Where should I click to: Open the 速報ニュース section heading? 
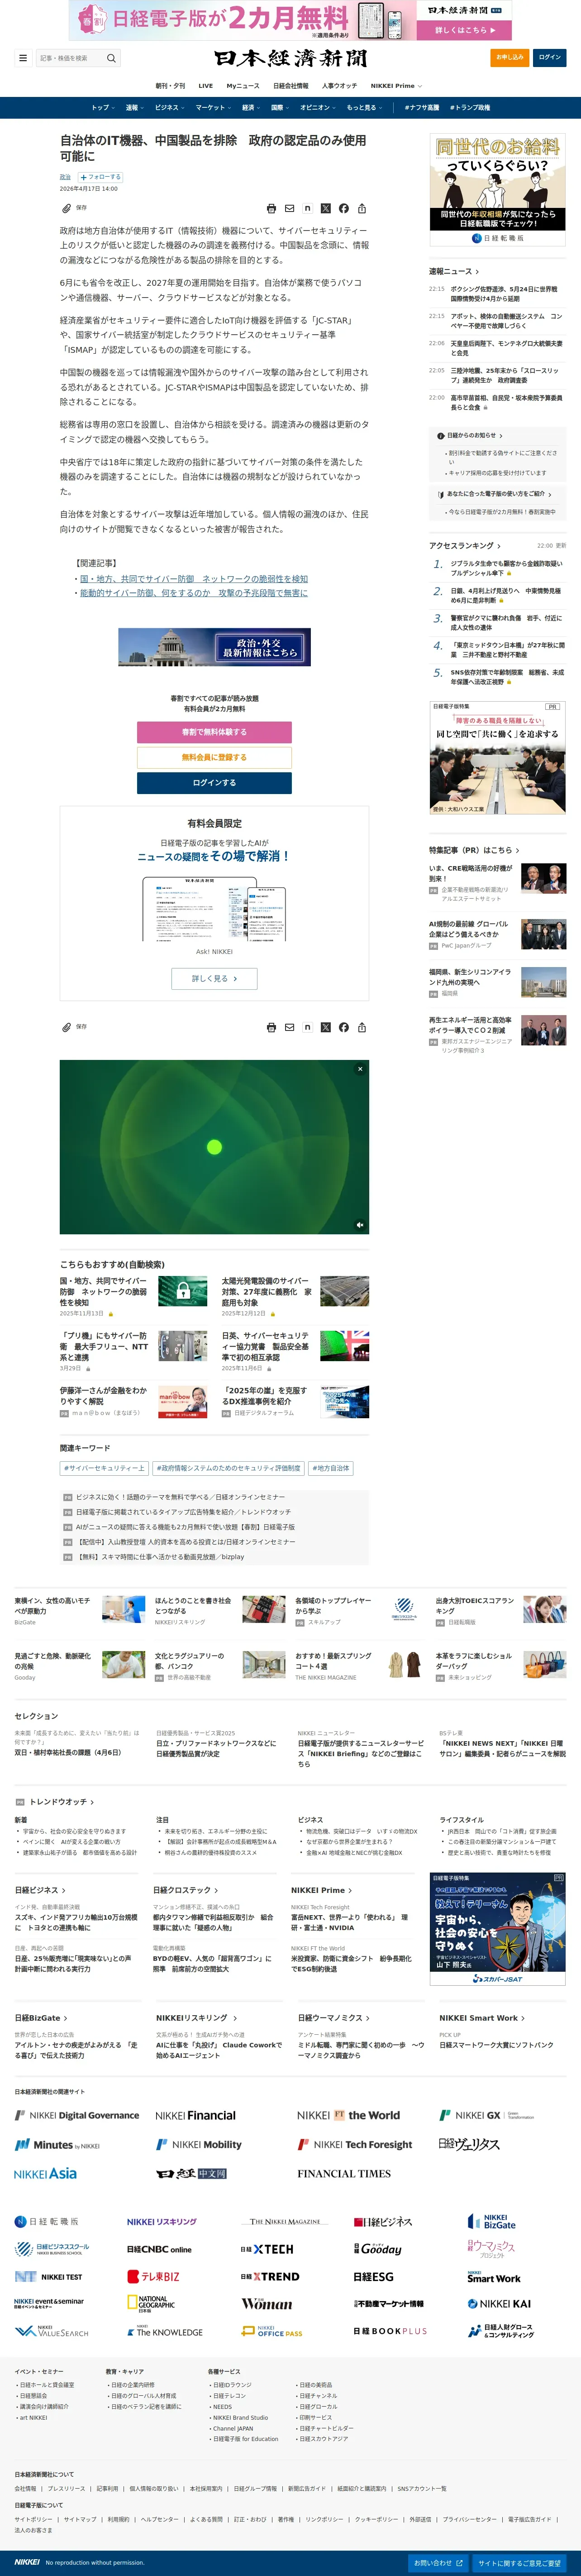tap(454, 271)
